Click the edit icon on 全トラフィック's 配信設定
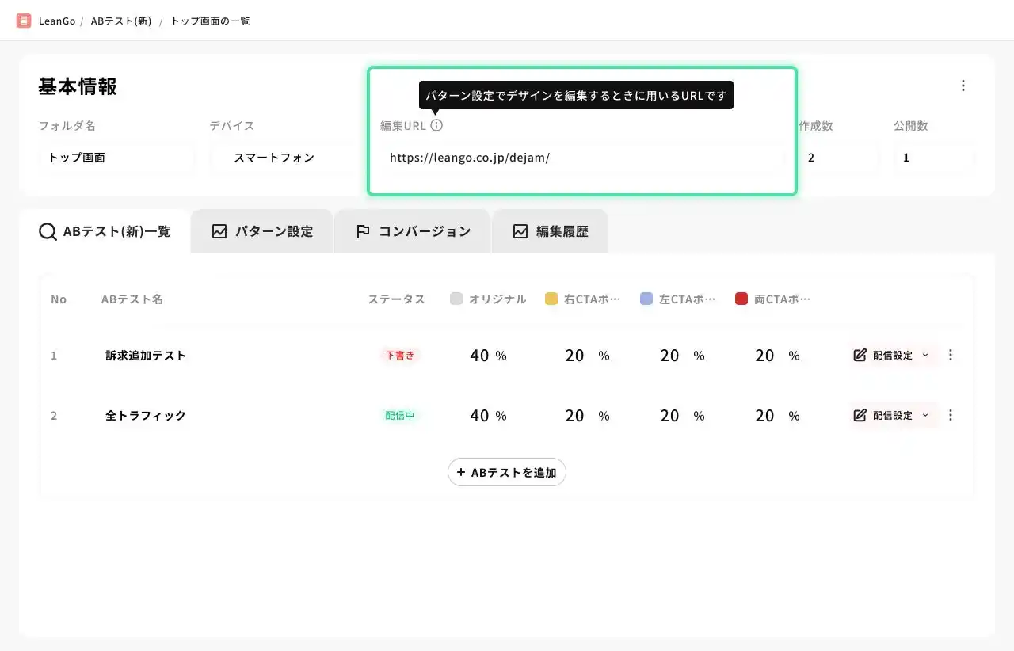Image resolution: width=1014 pixels, height=651 pixels. coord(860,415)
